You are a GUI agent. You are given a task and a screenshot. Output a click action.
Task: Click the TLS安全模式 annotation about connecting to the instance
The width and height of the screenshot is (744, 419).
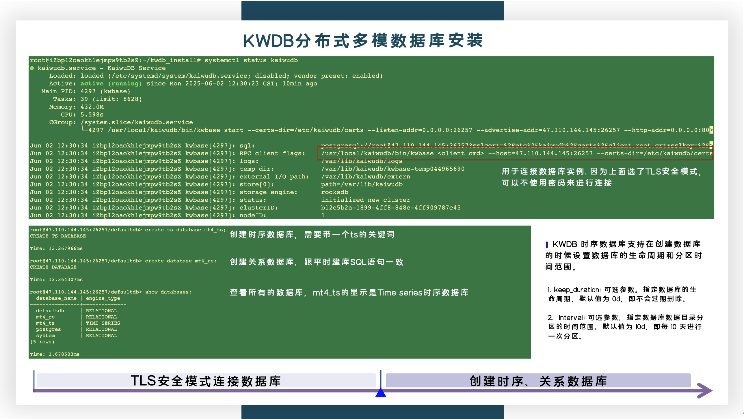(x=601, y=177)
